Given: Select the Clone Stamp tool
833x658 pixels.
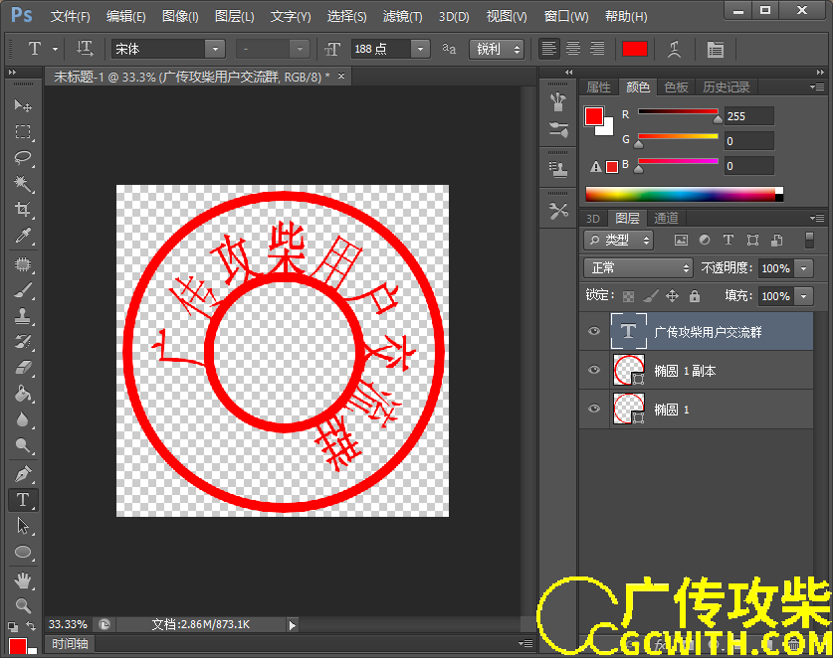Looking at the screenshot, I should click(22, 316).
